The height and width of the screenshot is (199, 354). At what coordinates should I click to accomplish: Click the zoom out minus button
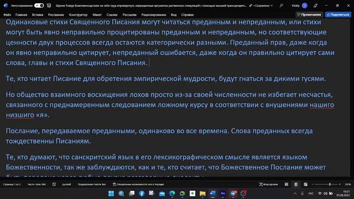click(313, 184)
